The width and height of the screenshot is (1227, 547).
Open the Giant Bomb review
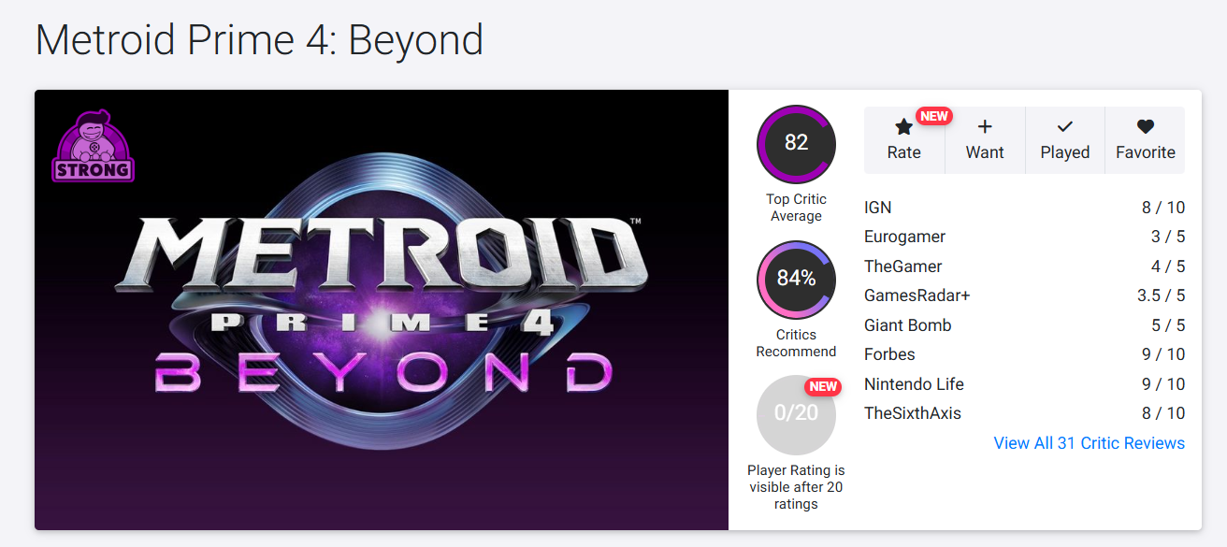coord(907,325)
